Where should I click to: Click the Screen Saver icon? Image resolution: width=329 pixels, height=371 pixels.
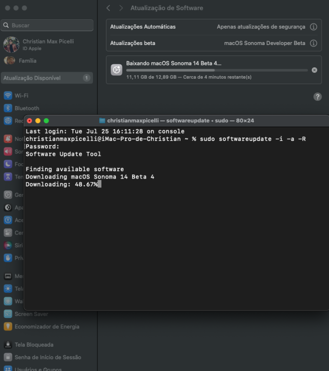tap(8, 314)
